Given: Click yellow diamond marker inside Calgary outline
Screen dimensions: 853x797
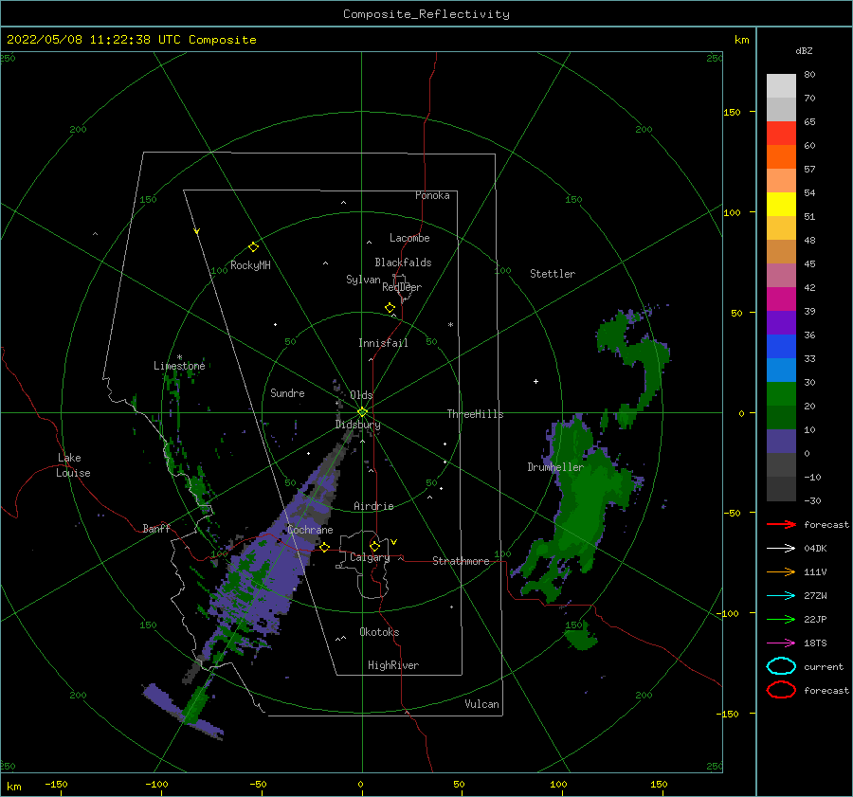Looking at the screenshot, I should [x=374, y=546].
